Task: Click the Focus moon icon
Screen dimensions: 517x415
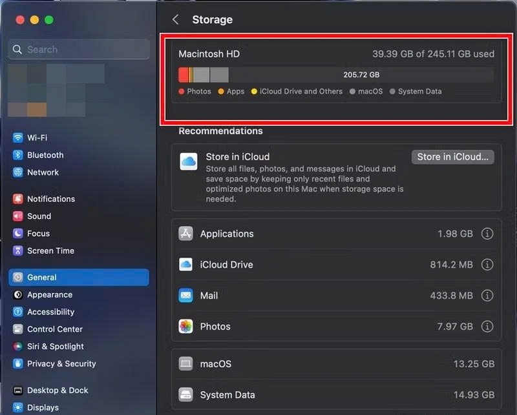Action: point(18,233)
